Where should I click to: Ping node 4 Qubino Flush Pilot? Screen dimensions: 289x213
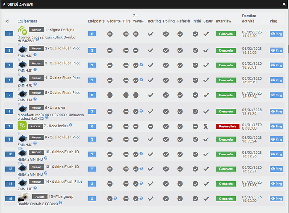277,80
